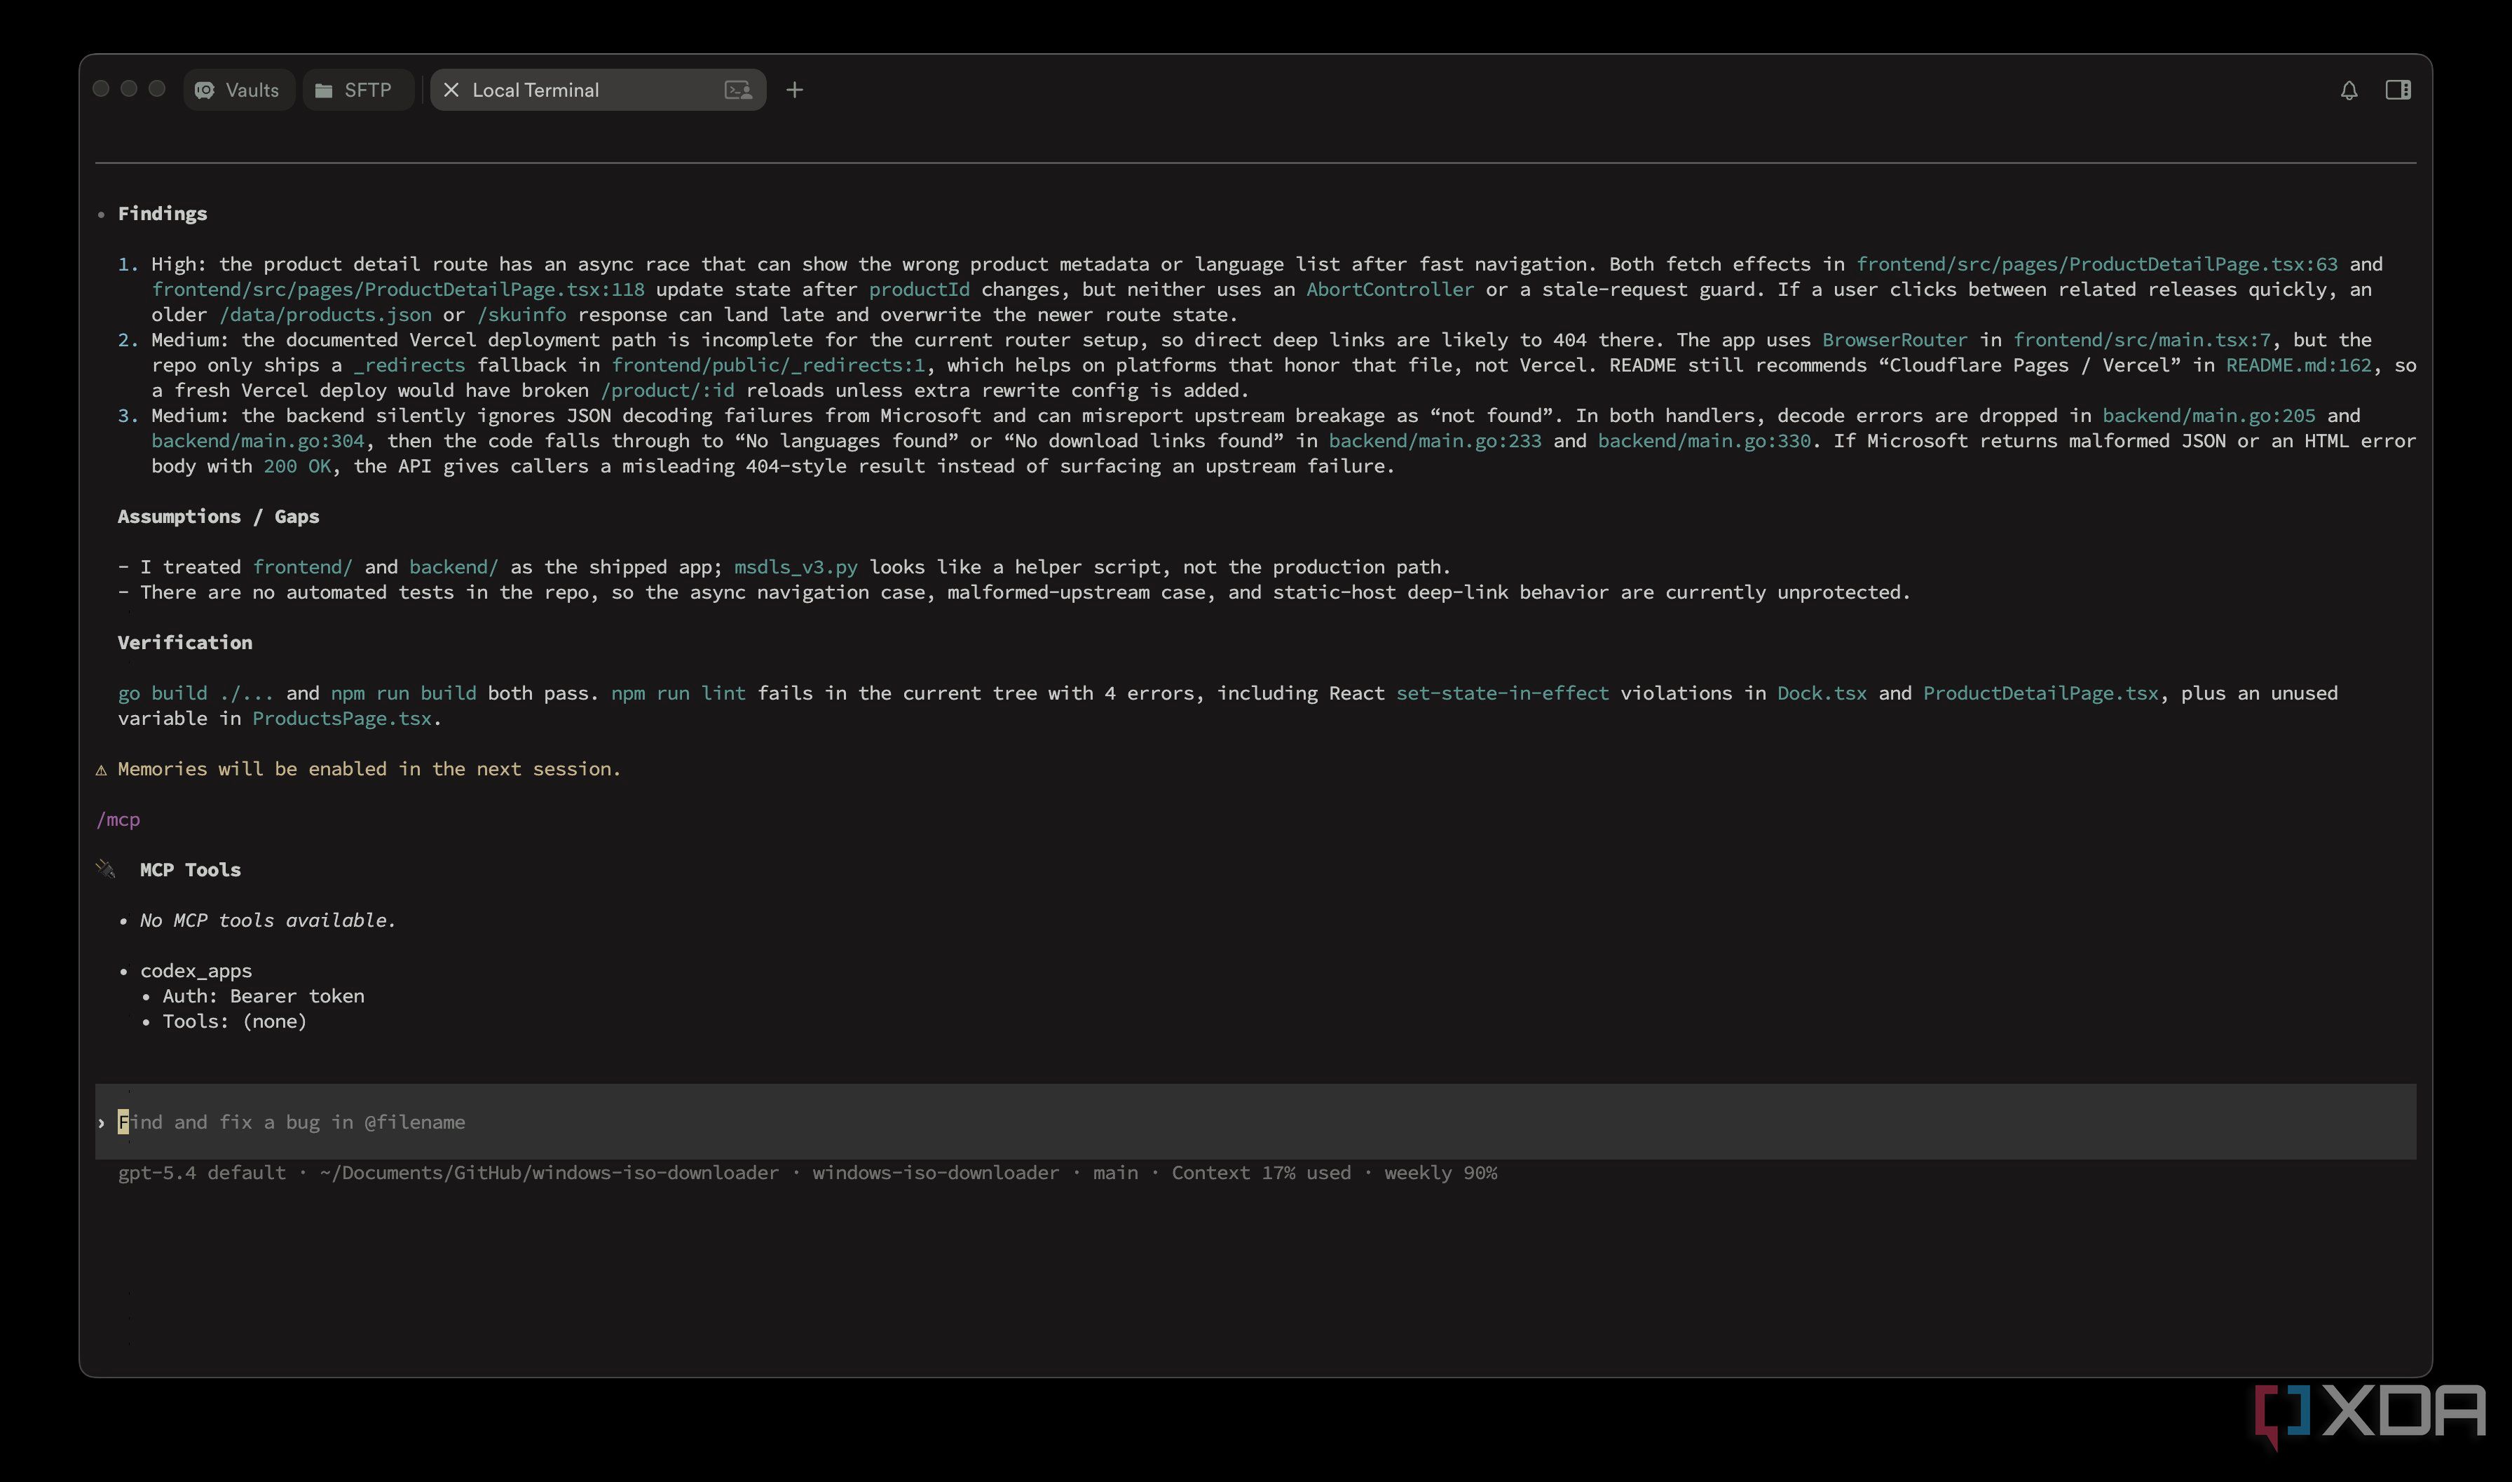Screen dimensions: 2512x1482
Task: Click the Verification heading
Action: click(x=185, y=642)
